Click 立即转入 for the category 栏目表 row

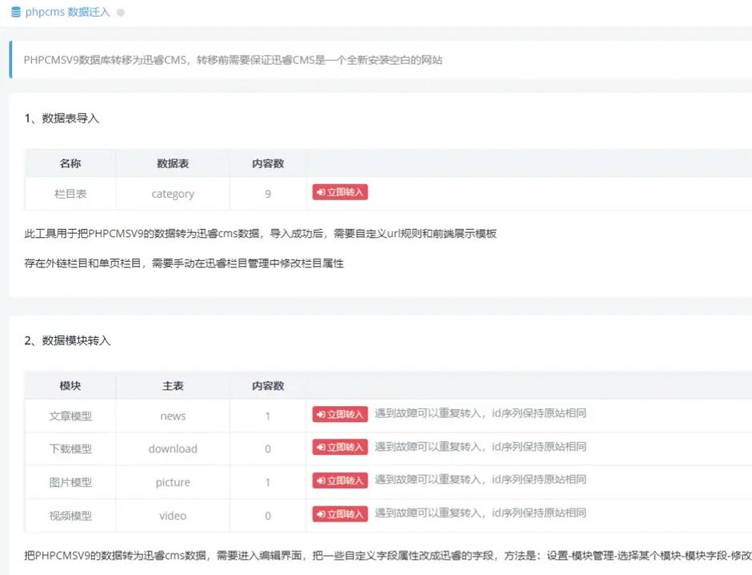340,192
